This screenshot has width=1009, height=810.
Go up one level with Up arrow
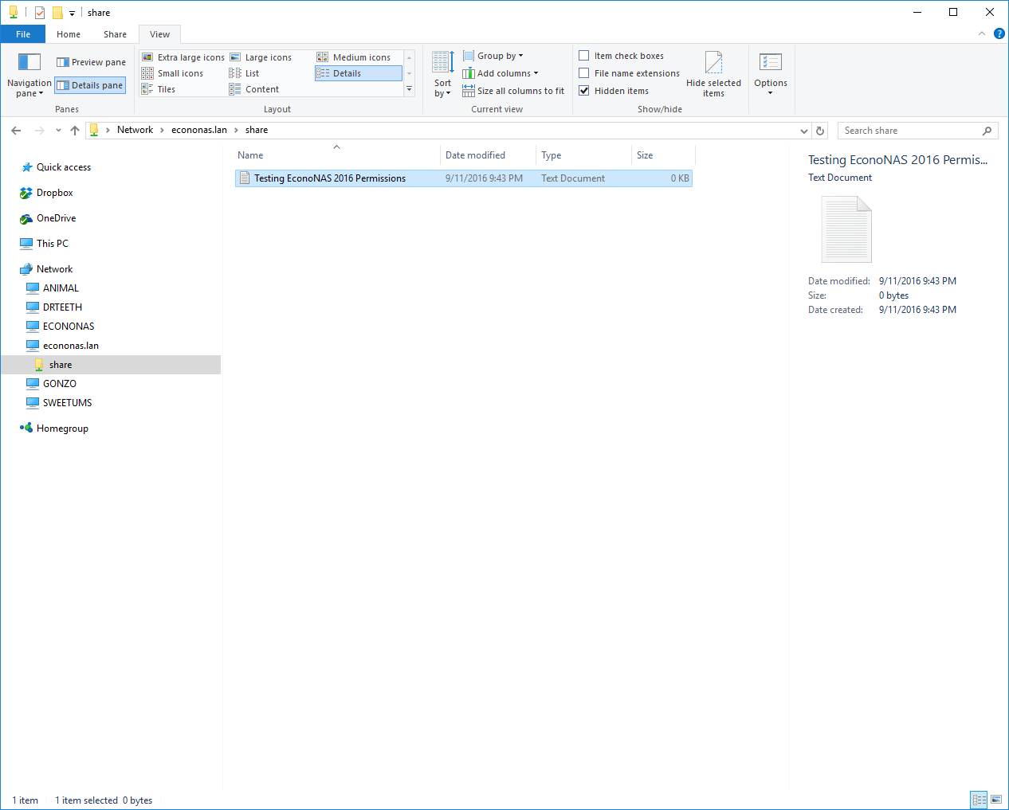click(75, 131)
